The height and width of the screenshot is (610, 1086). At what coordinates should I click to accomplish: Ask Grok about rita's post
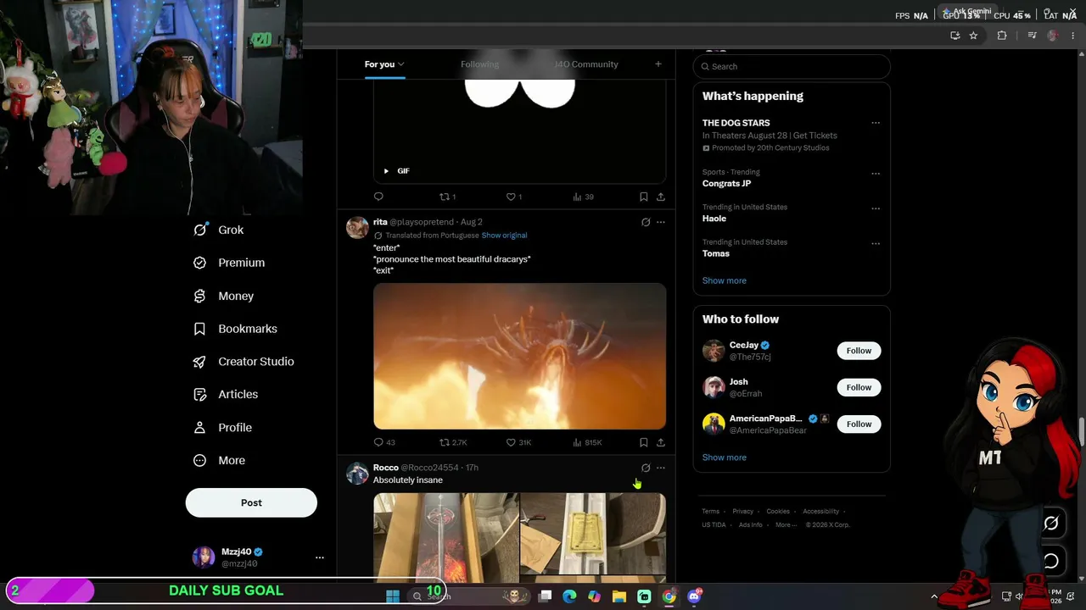(646, 222)
